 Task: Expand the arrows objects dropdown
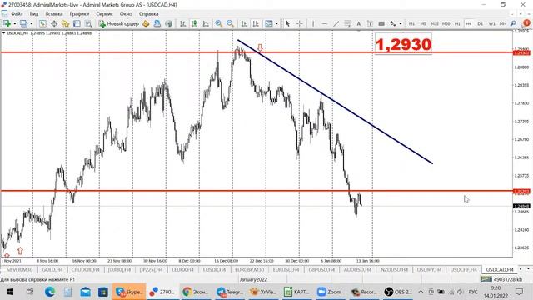(x=401, y=23)
